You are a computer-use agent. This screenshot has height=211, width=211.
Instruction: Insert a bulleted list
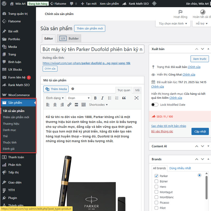110,98
